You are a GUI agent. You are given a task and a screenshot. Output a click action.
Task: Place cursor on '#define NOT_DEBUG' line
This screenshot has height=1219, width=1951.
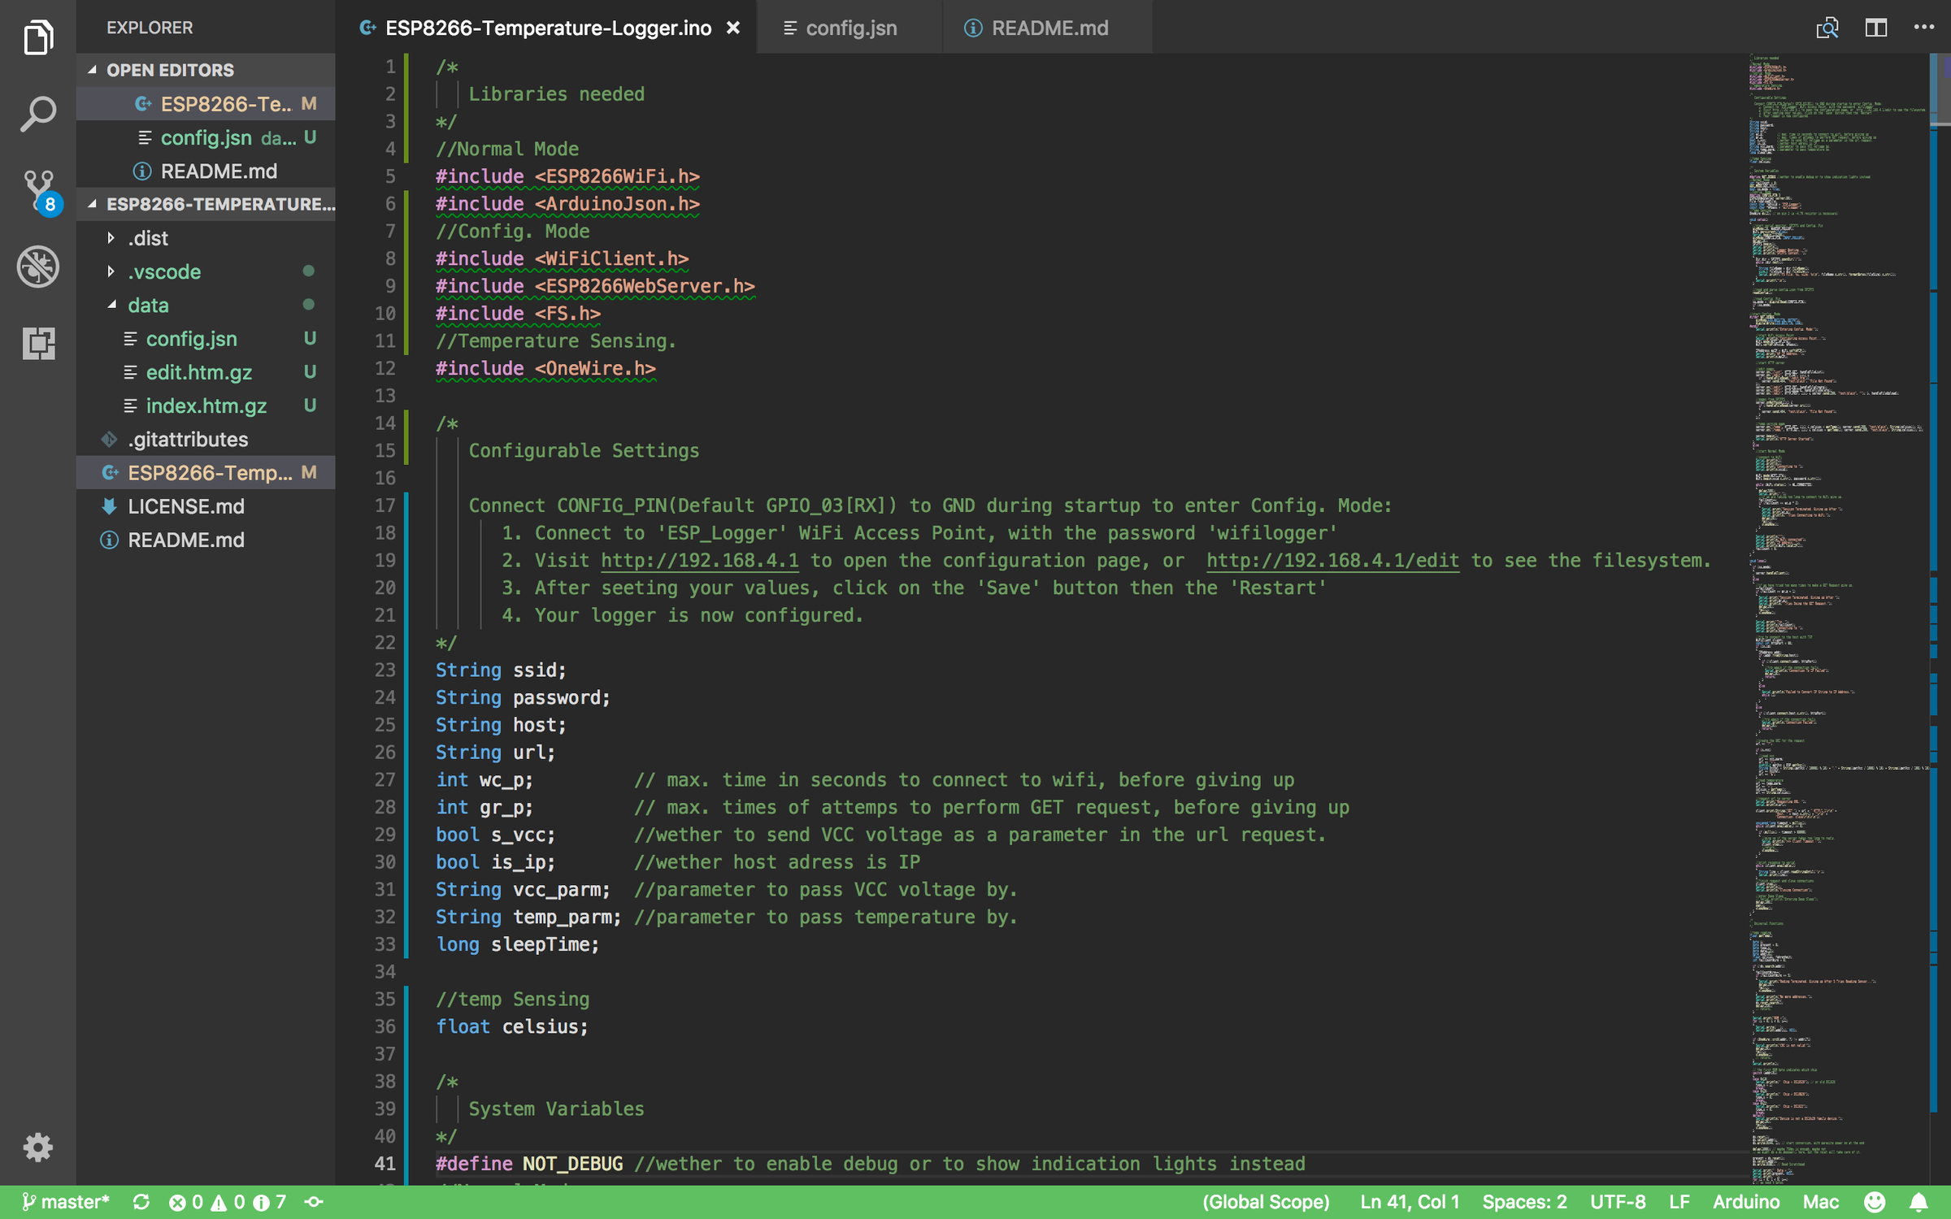[x=870, y=1164]
